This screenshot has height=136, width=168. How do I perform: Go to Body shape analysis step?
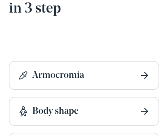pos(84,111)
